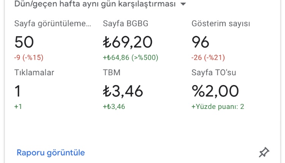Select the clicks value 1
The width and height of the screenshot is (285, 163).
coord(17,91)
